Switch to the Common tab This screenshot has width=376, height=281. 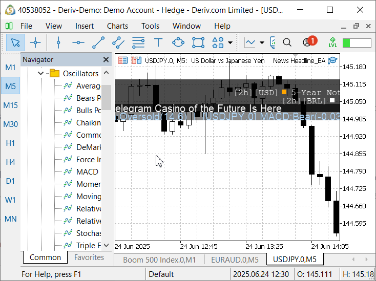click(x=45, y=257)
